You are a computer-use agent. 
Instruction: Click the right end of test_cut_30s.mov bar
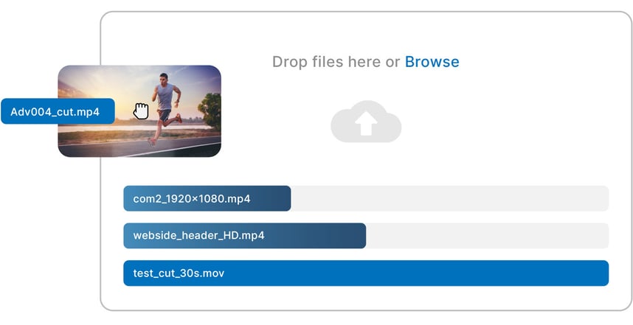(x=601, y=273)
